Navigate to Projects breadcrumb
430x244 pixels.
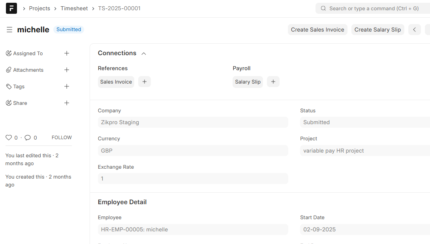click(x=39, y=9)
